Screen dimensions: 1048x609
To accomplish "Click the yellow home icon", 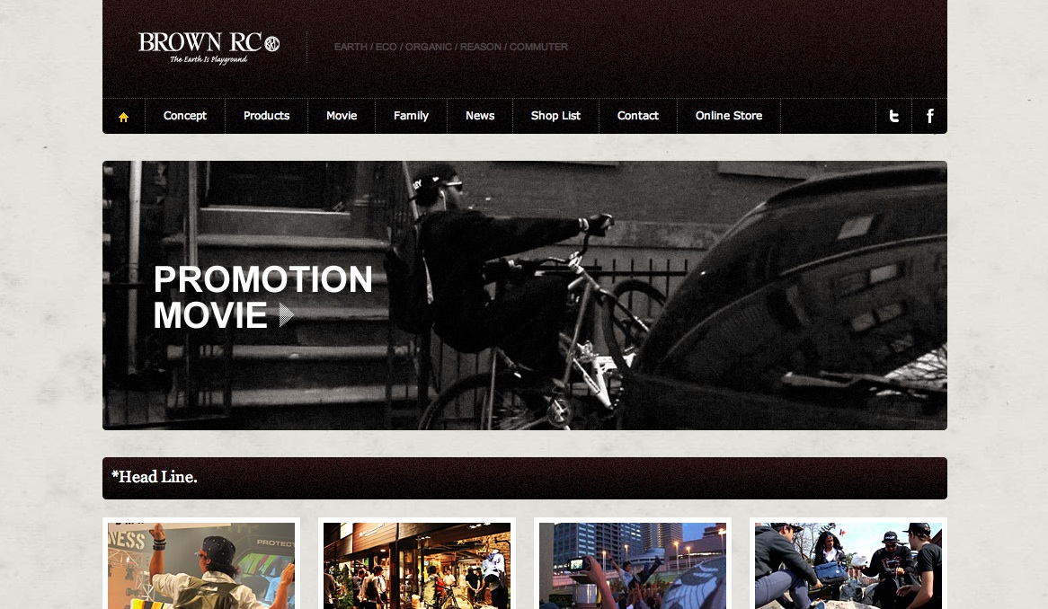I will click(123, 117).
